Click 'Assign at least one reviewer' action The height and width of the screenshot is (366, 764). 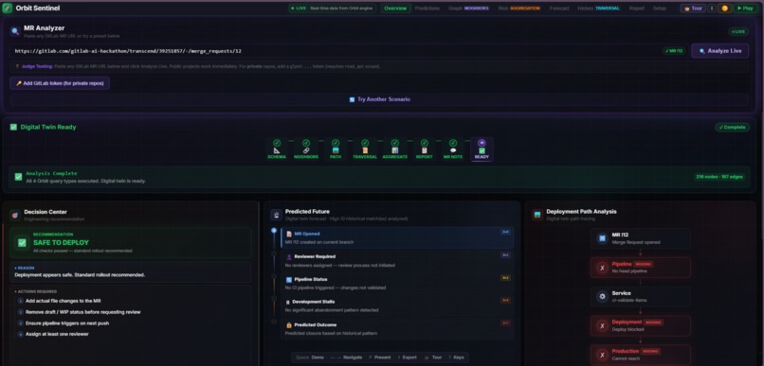click(57, 334)
